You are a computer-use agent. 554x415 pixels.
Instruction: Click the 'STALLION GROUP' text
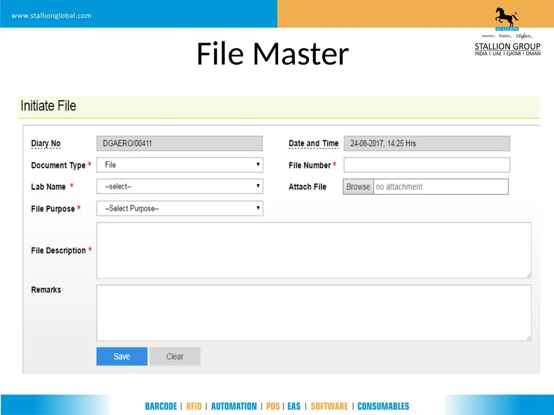507,46
